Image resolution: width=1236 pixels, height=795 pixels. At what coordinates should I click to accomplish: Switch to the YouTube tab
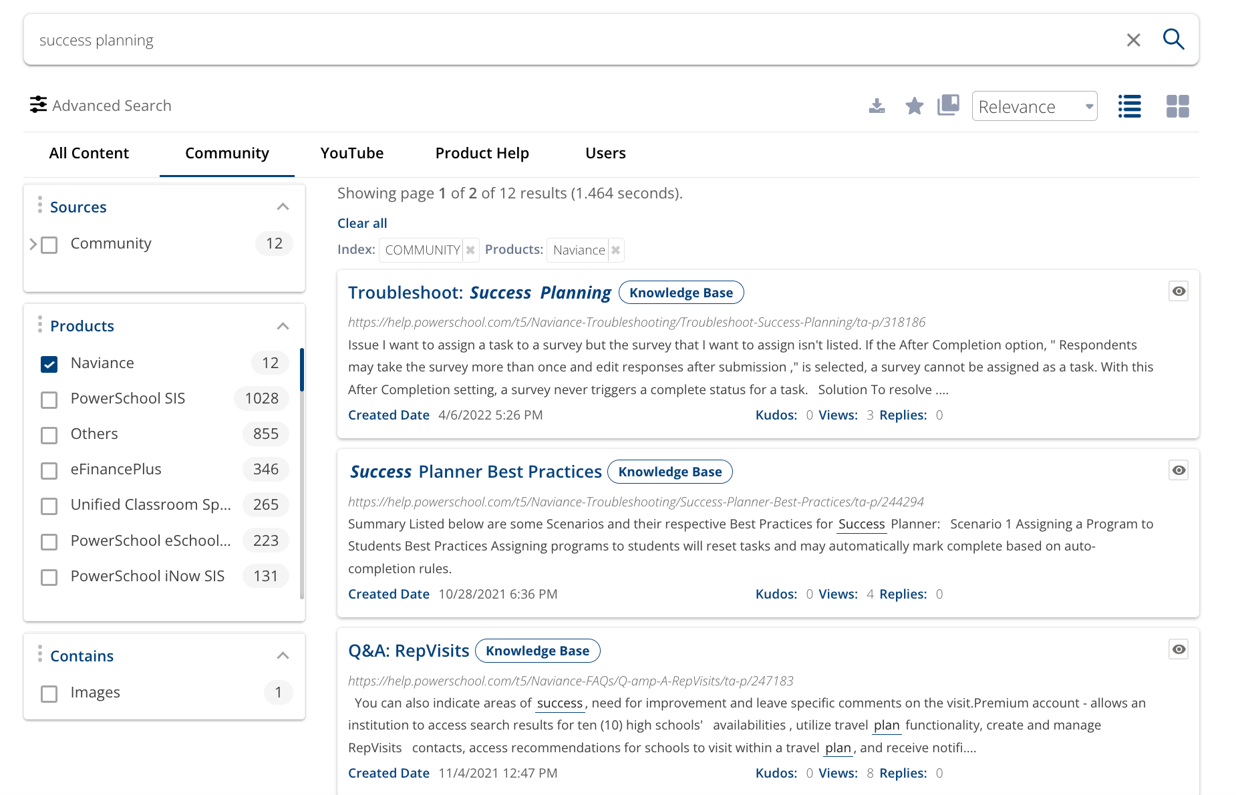(x=351, y=153)
